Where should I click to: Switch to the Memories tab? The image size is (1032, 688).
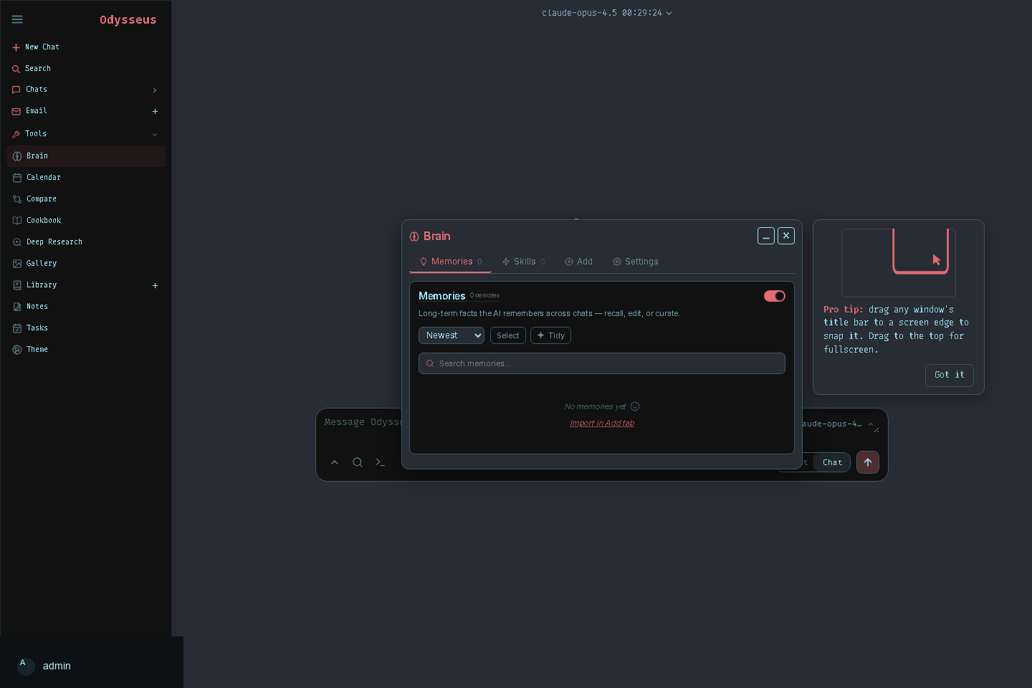tap(451, 262)
